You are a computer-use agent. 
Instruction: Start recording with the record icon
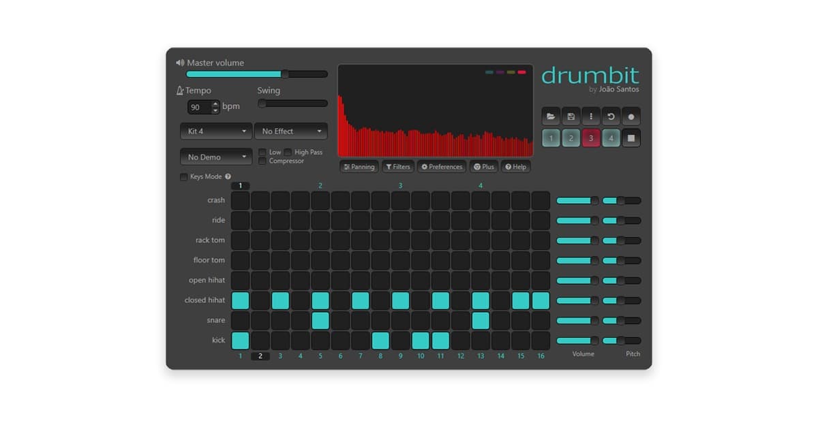point(631,116)
